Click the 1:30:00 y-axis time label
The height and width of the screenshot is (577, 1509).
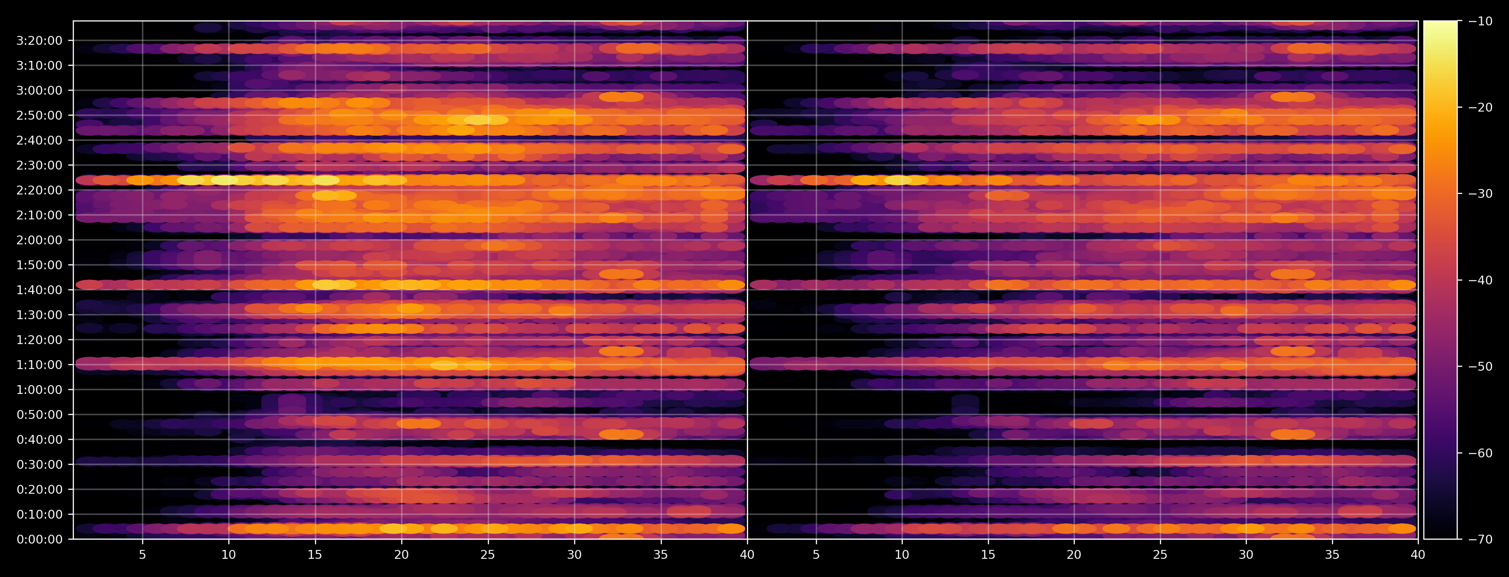39,315
